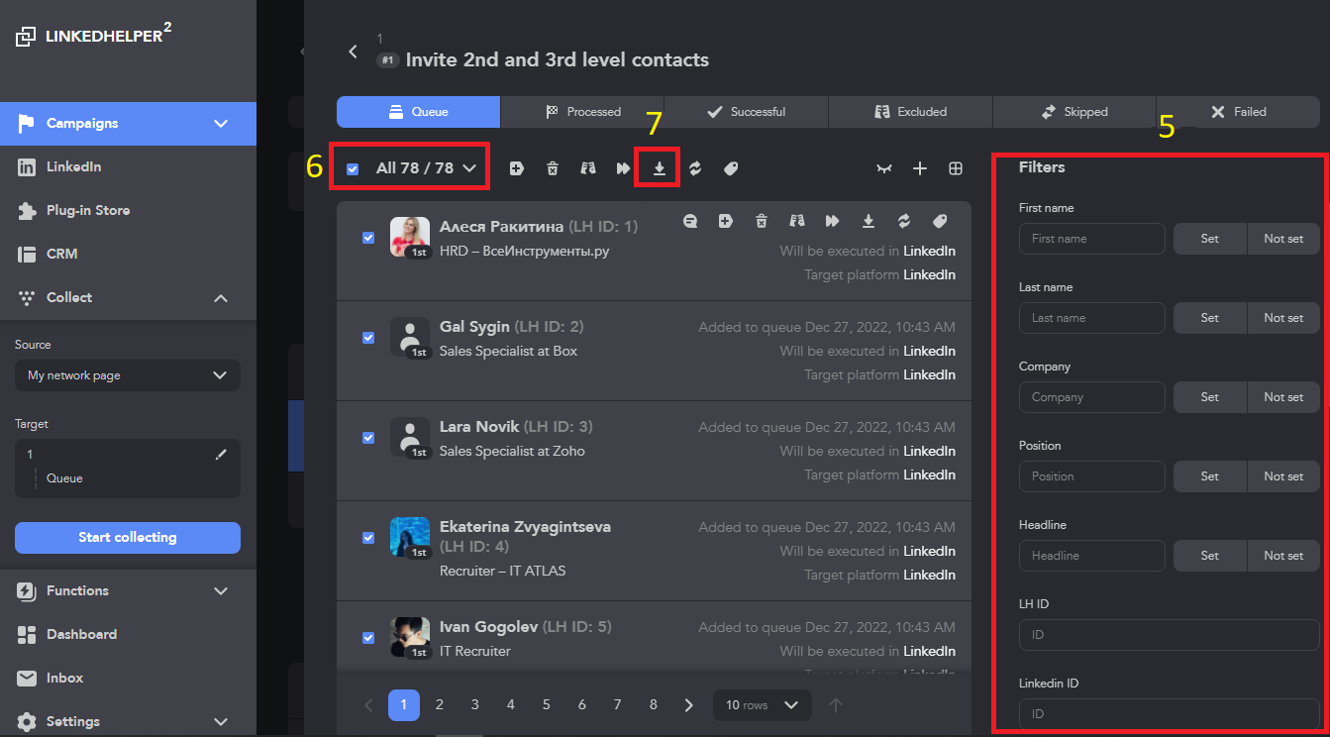
Task: Switch to the Excluded tab
Action: click(910, 112)
